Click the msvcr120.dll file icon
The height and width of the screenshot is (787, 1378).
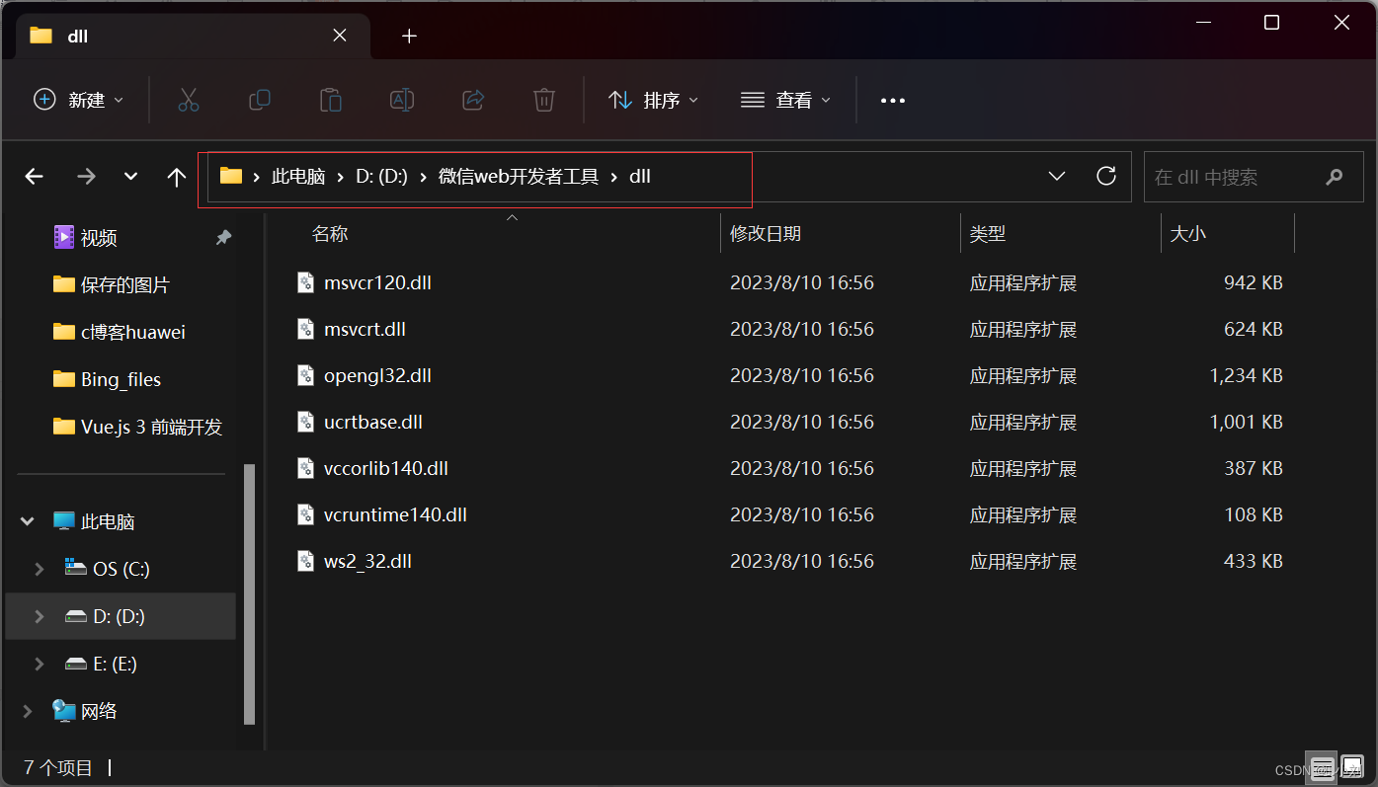[x=306, y=282]
